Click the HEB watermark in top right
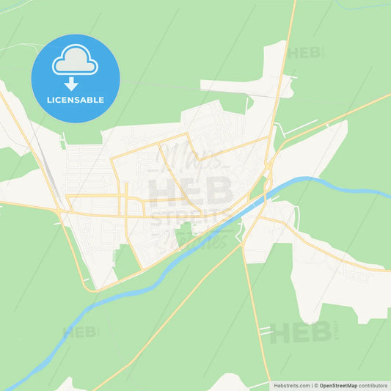 (x=306, y=53)
